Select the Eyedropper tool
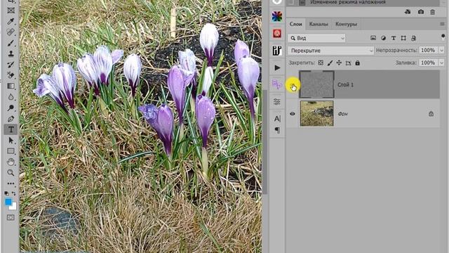This screenshot has width=449, height=253. pyautogui.click(x=11, y=21)
